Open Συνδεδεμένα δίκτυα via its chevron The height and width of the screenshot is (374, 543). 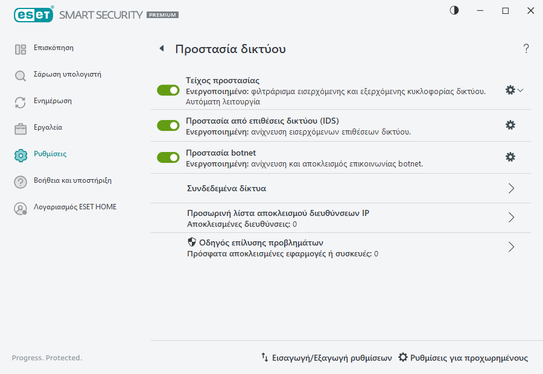point(511,188)
